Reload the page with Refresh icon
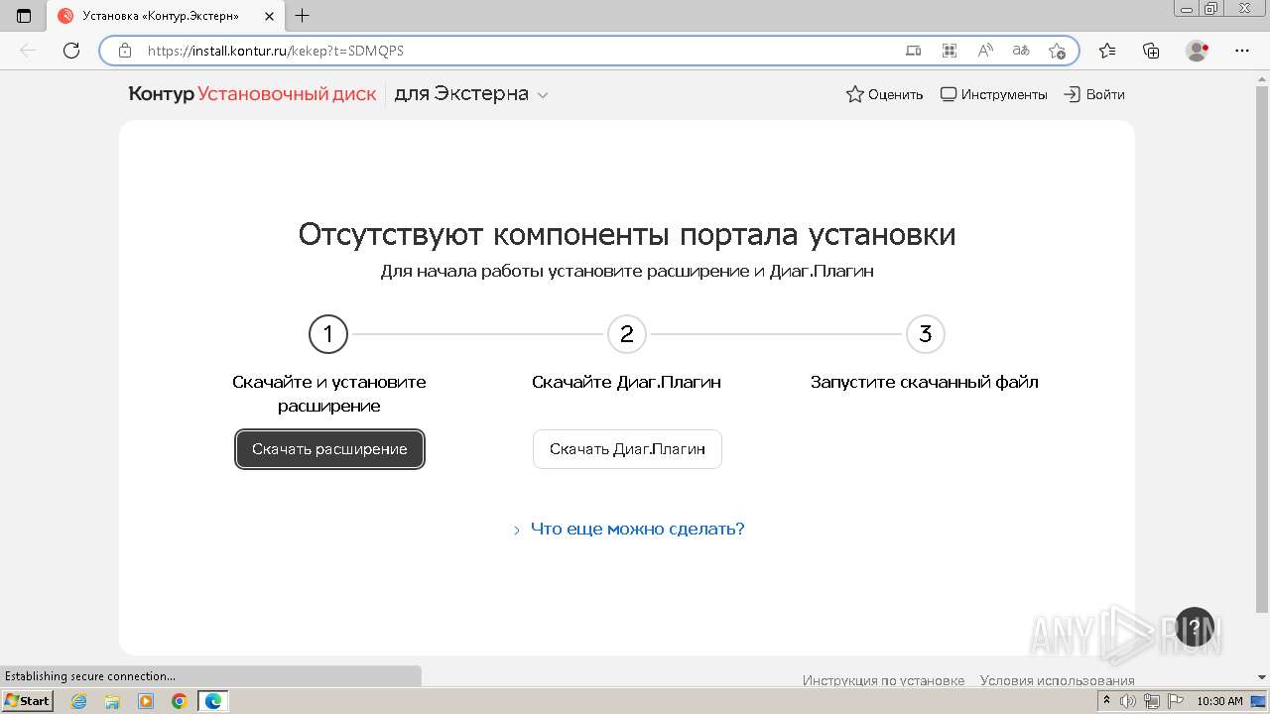This screenshot has width=1270, height=714. tap(71, 51)
